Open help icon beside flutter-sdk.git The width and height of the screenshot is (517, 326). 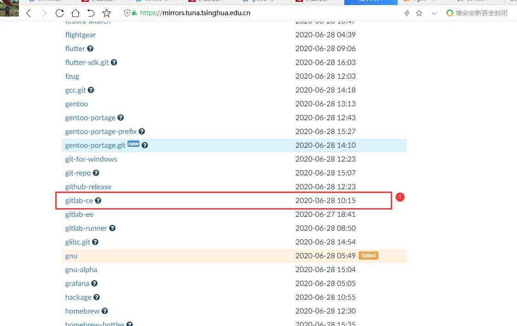pos(114,63)
